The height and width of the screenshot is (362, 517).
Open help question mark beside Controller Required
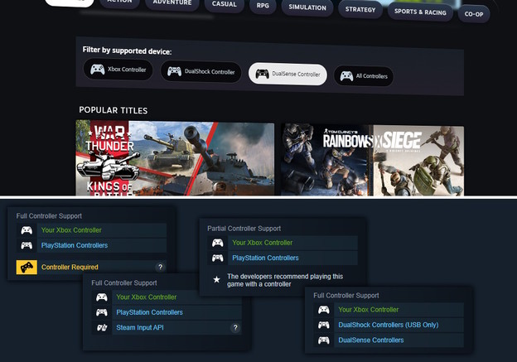pyautogui.click(x=161, y=267)
